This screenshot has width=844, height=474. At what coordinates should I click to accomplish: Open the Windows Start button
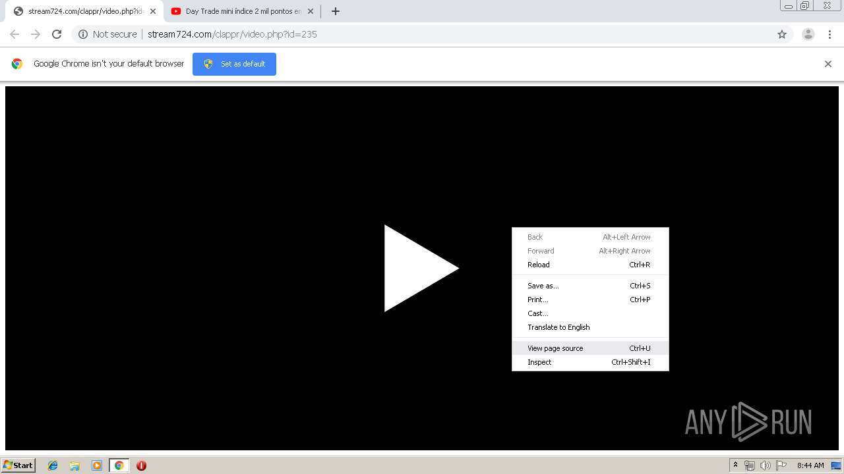point(18,465)
